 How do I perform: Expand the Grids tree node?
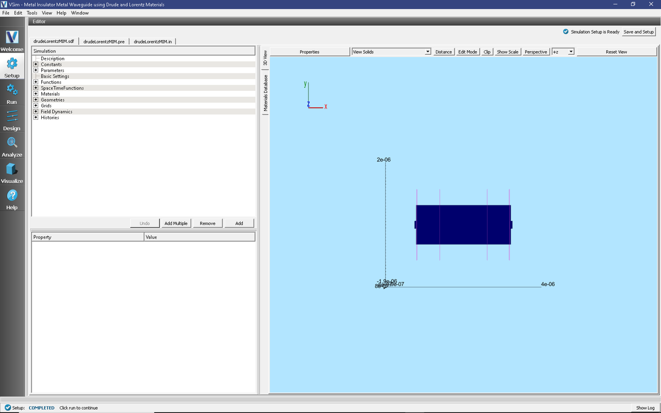pyautogui.click(x=36, y=106)
